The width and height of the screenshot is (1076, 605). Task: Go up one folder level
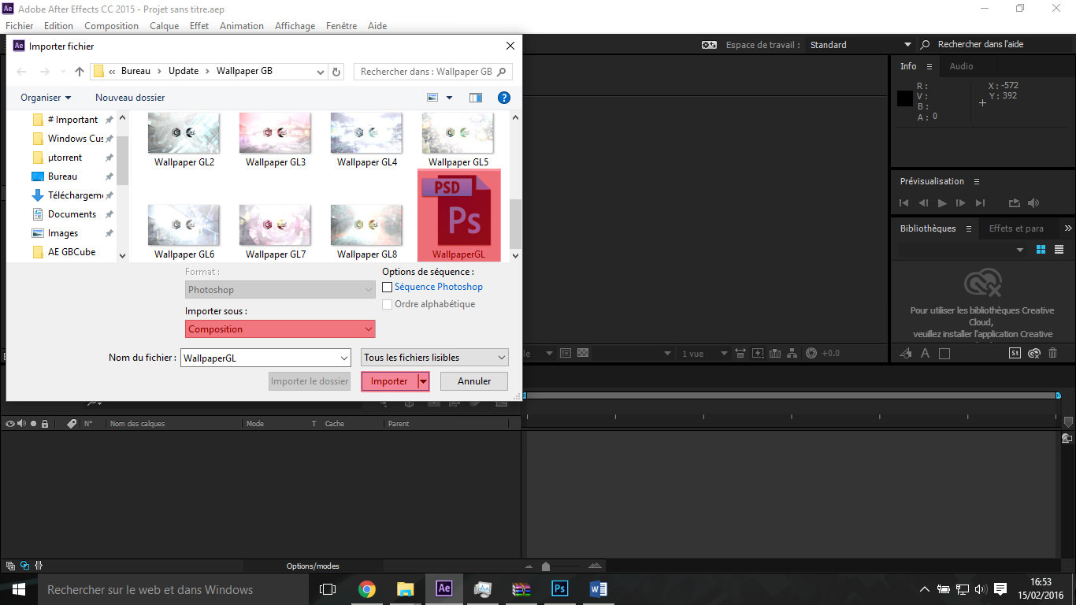click(x=79, y=72)
